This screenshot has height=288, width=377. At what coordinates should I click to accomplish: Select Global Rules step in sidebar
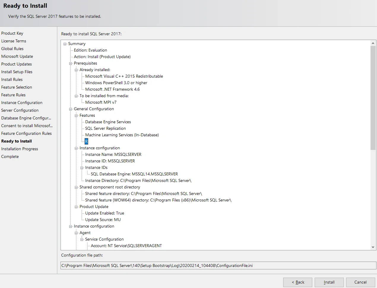coord(12,49)
